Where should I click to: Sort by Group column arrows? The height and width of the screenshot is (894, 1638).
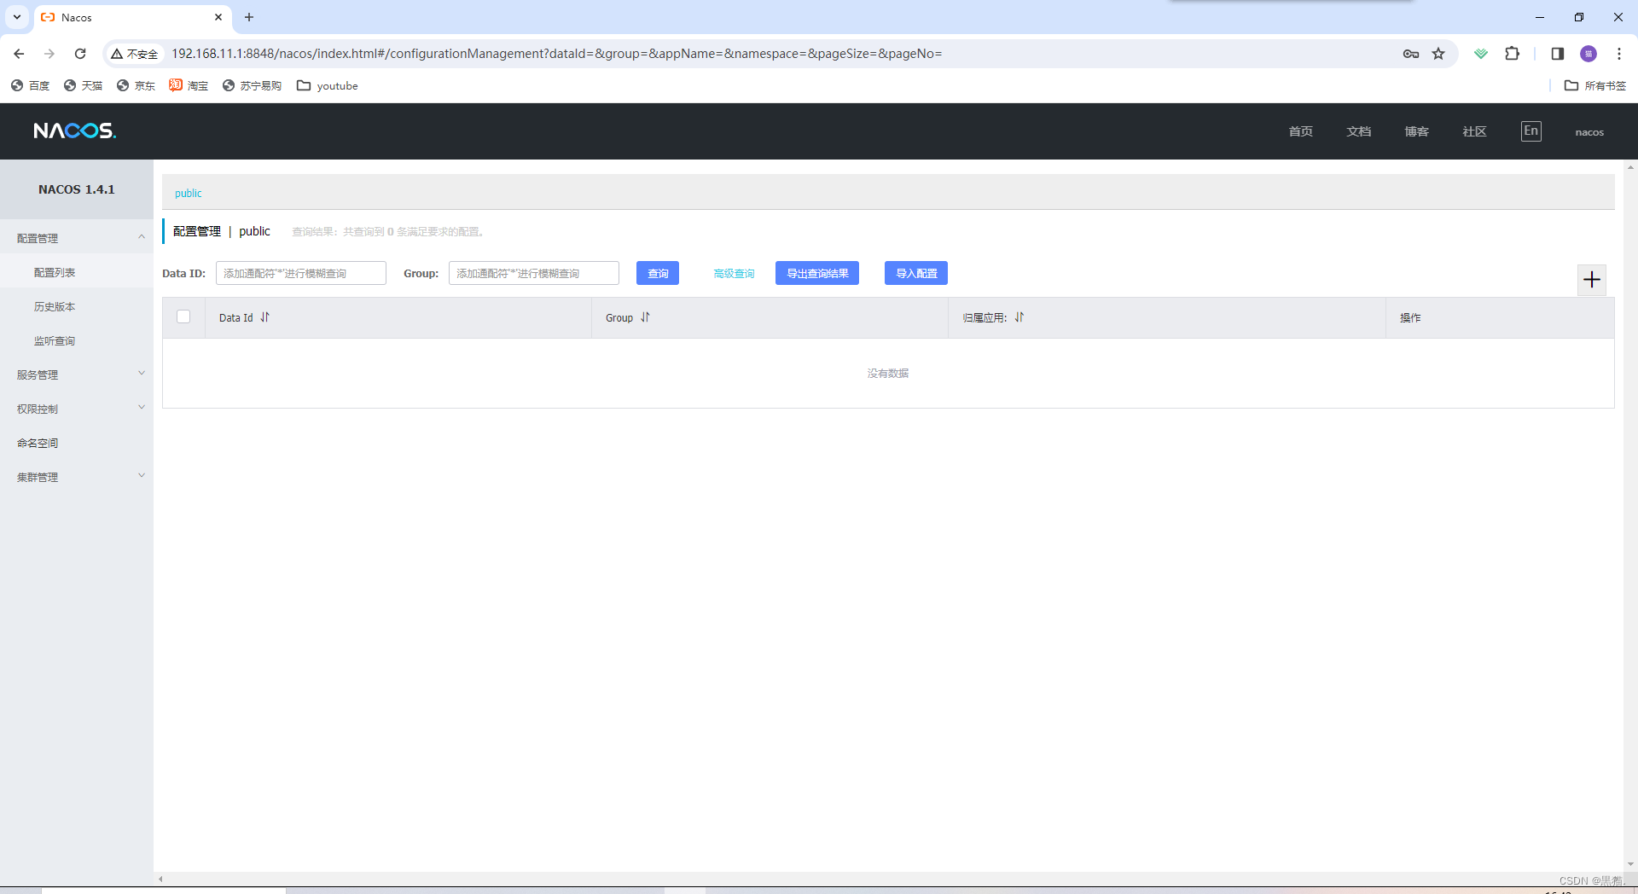point(646,317)
